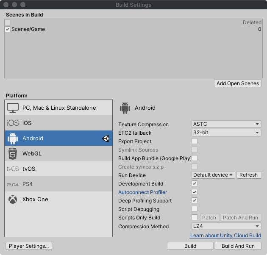This screenshot has height=255, width=267.
Task: Click the Build And Run button
Action: pyautogui.click(x=238, y=246)
